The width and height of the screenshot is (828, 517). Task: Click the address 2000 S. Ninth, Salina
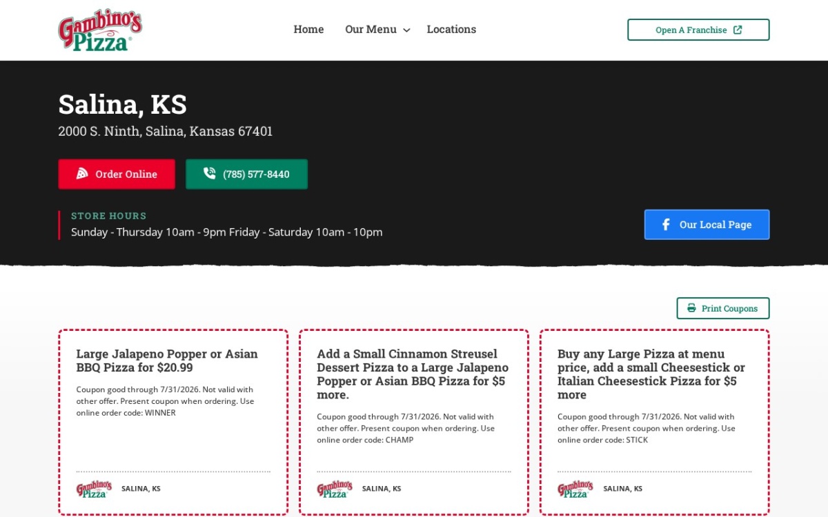pos(166,131)
